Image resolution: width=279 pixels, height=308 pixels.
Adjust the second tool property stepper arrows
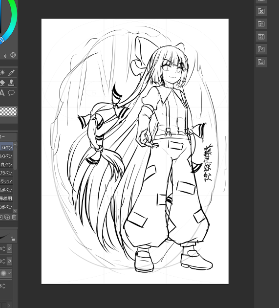(4, 261)
